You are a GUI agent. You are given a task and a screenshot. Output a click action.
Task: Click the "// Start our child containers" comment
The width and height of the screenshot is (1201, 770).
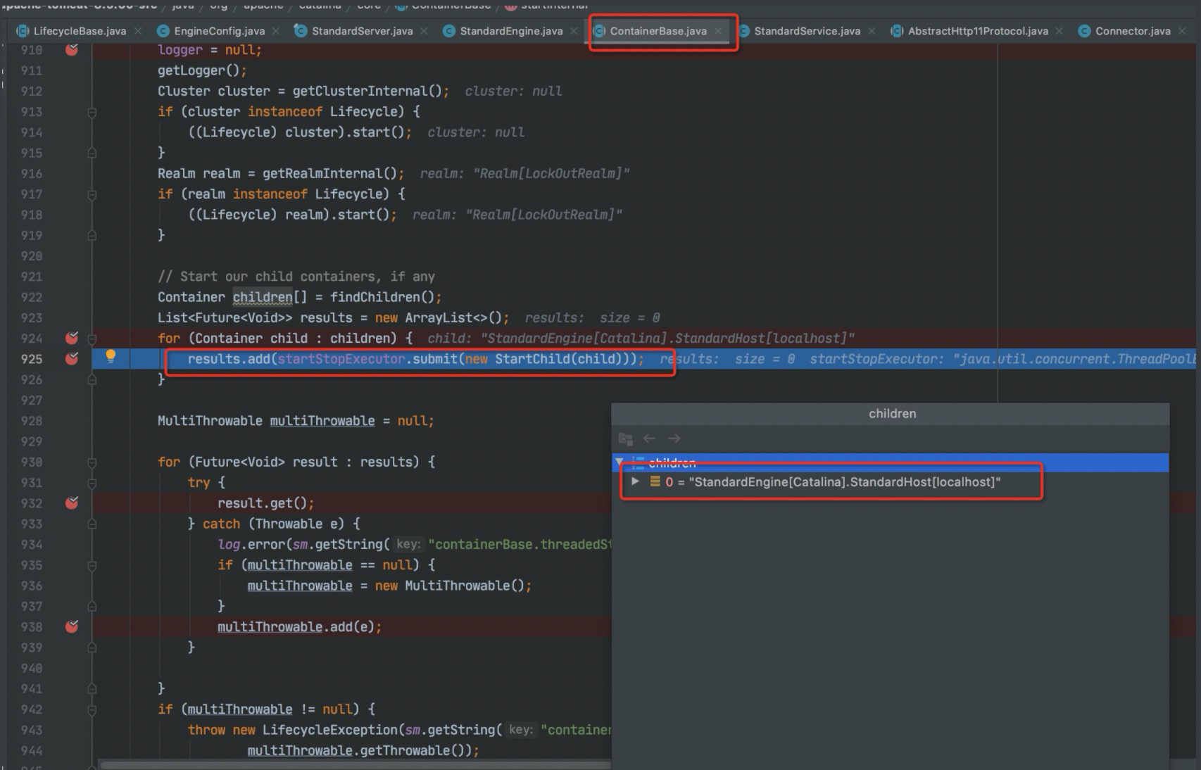click(x=296, y=277)
